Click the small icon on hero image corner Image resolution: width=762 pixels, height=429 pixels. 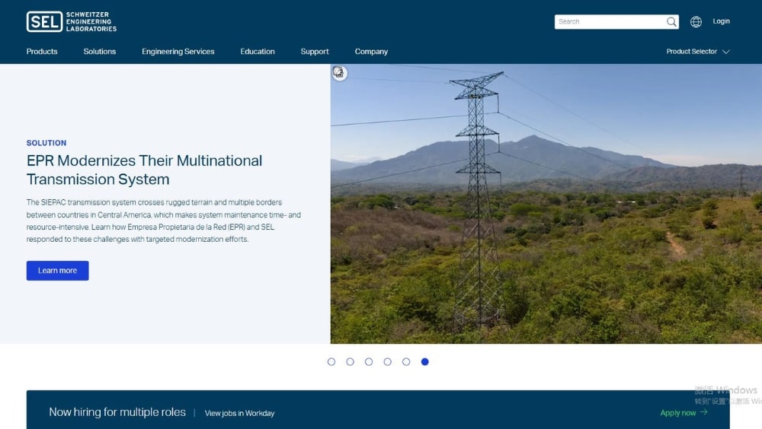click(x=339, y=73)
